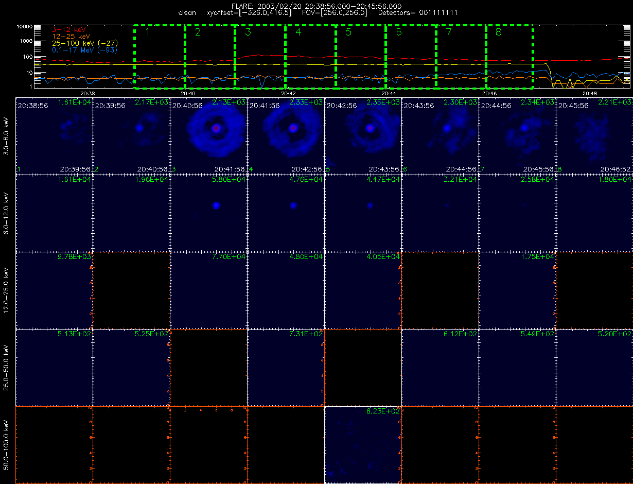
Task: Click the 2.35E+03 peak value label
Action: [383, 102]
